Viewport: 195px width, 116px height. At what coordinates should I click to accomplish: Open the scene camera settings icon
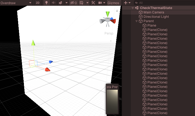(100, 3)
